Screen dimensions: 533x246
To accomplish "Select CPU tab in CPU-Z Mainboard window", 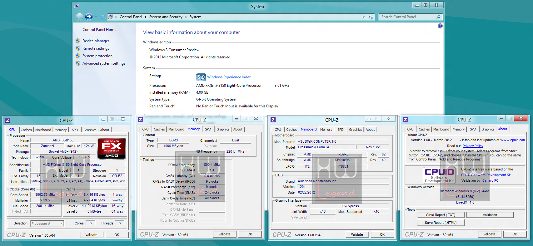I will 278,130.
